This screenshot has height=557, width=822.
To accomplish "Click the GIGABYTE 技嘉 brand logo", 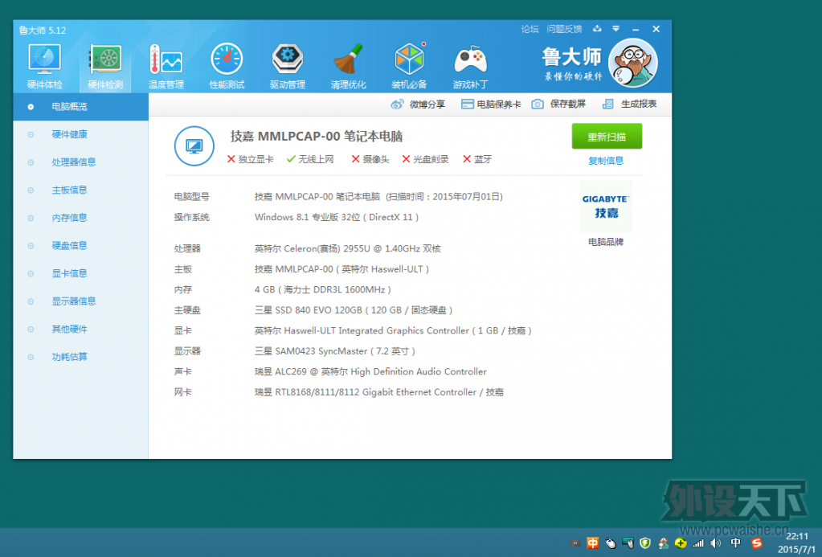I will 606,207.
